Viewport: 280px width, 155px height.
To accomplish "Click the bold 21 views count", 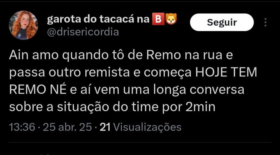I will [x=105, y=127].
